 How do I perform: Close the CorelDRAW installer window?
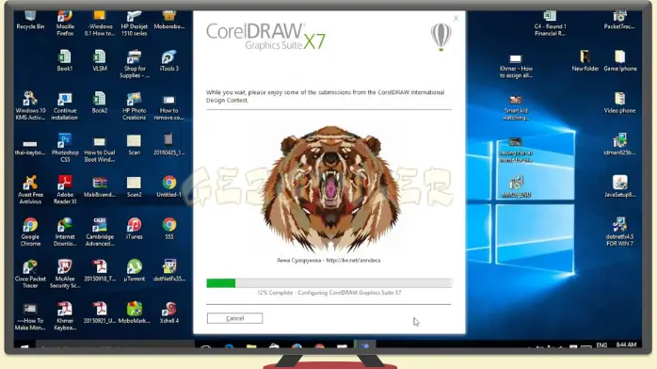[456, 18]
